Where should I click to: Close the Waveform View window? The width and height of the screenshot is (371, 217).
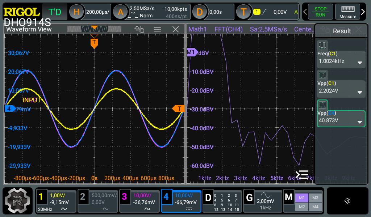[x=176, y=29]
